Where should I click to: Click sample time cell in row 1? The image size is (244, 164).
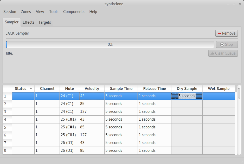pos(121,96)
